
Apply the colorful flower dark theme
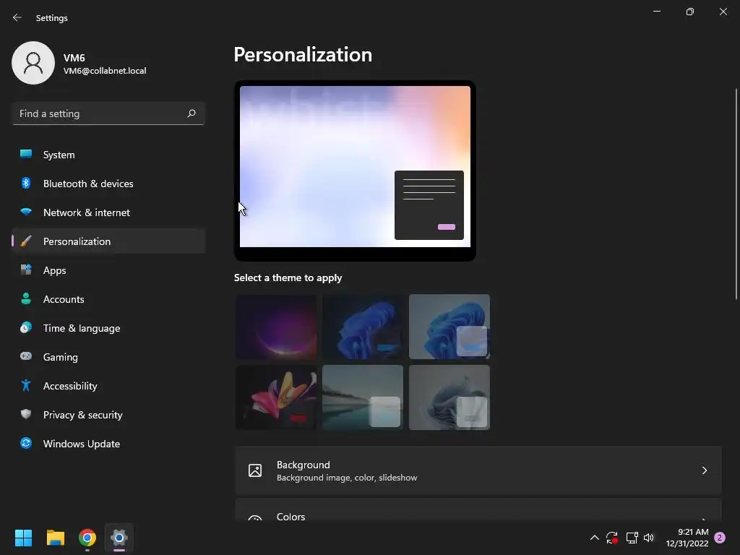point(276,397)
